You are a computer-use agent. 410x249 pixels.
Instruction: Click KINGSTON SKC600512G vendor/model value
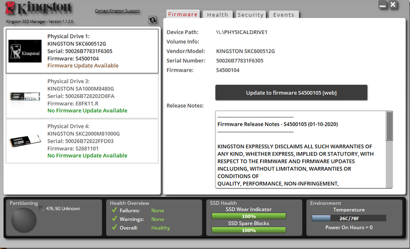click(245, 51)
